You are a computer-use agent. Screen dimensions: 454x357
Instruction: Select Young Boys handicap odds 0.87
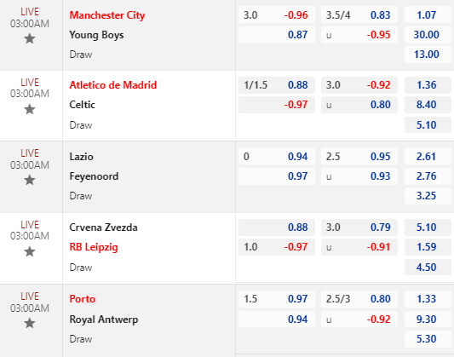(x=277, y=35)
